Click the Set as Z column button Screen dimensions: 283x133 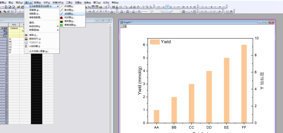171,7
